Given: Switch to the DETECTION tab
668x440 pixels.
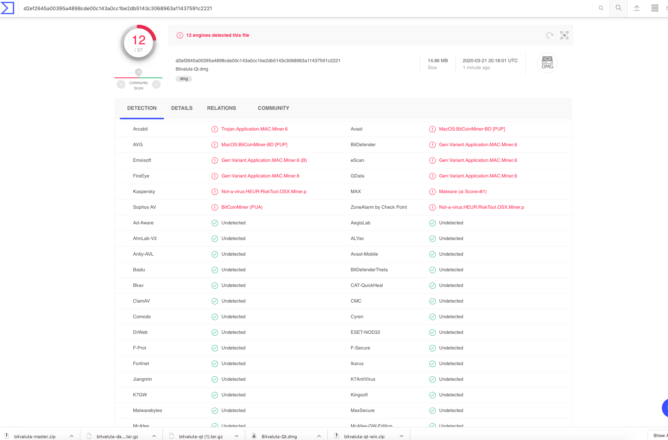Looking at the screenshot, I should tap(142, 108).
